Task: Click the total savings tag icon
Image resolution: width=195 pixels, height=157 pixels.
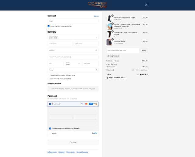Action: click(107, 78)
